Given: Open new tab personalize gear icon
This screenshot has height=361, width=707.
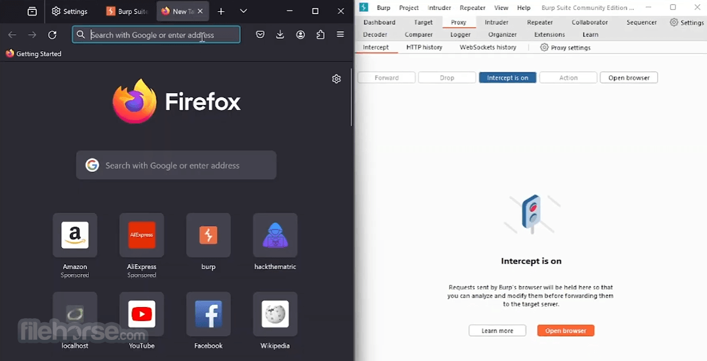Looking at the screenshot, I should [336, 79].
